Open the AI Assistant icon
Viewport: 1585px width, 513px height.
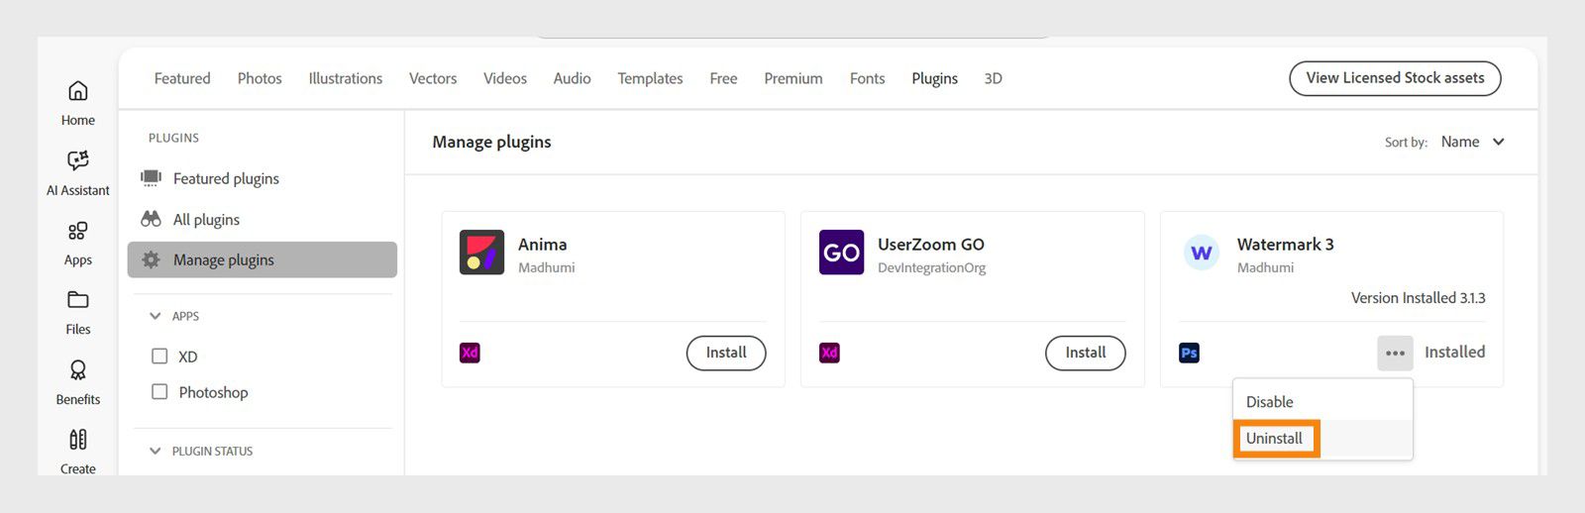pyautogui.click(x=78, y=160)
